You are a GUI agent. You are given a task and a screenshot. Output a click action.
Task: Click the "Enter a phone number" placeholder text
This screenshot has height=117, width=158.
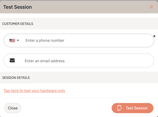45,40
